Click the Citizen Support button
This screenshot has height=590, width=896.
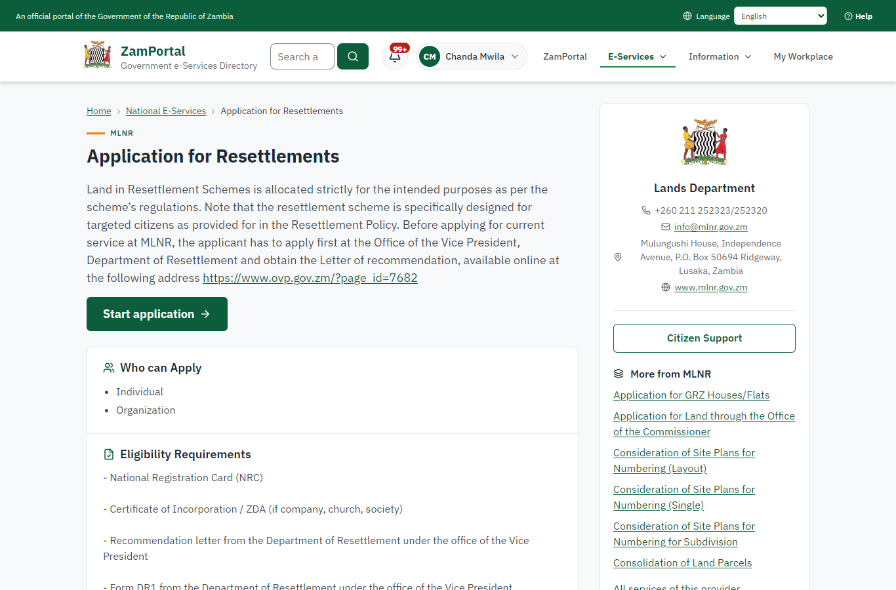[x=704, y=338]
